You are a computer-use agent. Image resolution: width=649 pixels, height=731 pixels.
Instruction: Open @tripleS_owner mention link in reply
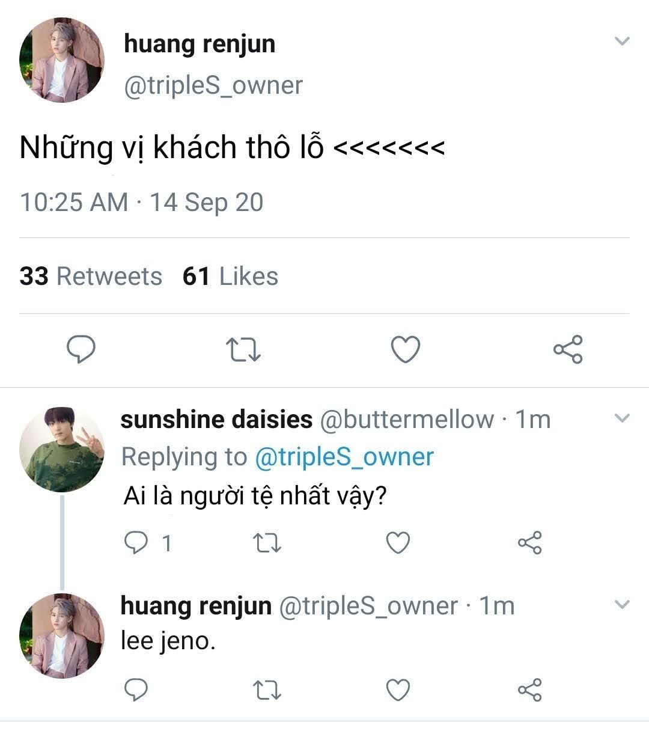(344, 457)
